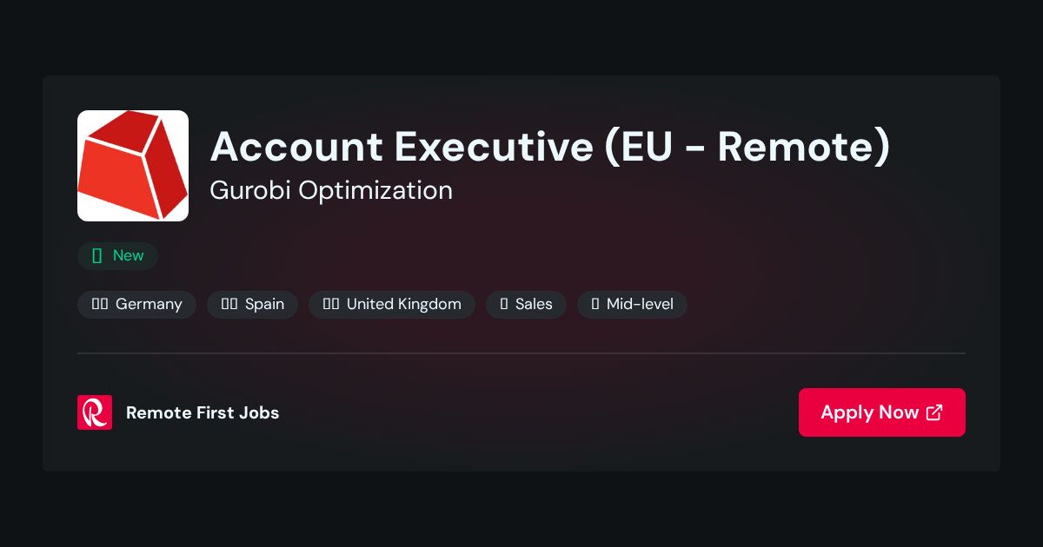The width and height of the screenshot is (1043, 547).
Task: Select the Spain location tag
Action: coord(253,304)
